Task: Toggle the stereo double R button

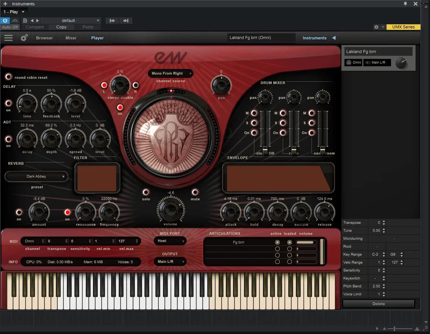Action: (136, 85)
